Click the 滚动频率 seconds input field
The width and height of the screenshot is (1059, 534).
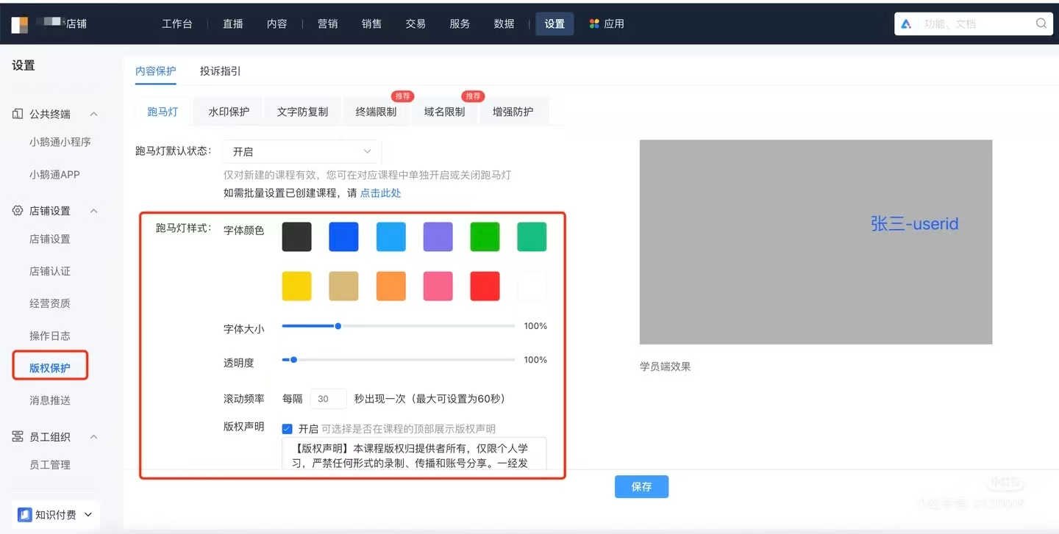pos(327,399)
